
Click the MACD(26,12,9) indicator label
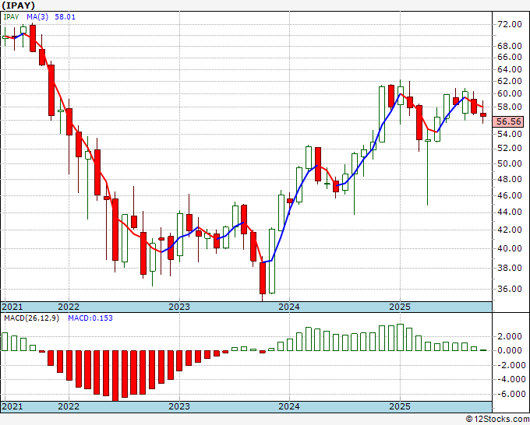(31, 318)
